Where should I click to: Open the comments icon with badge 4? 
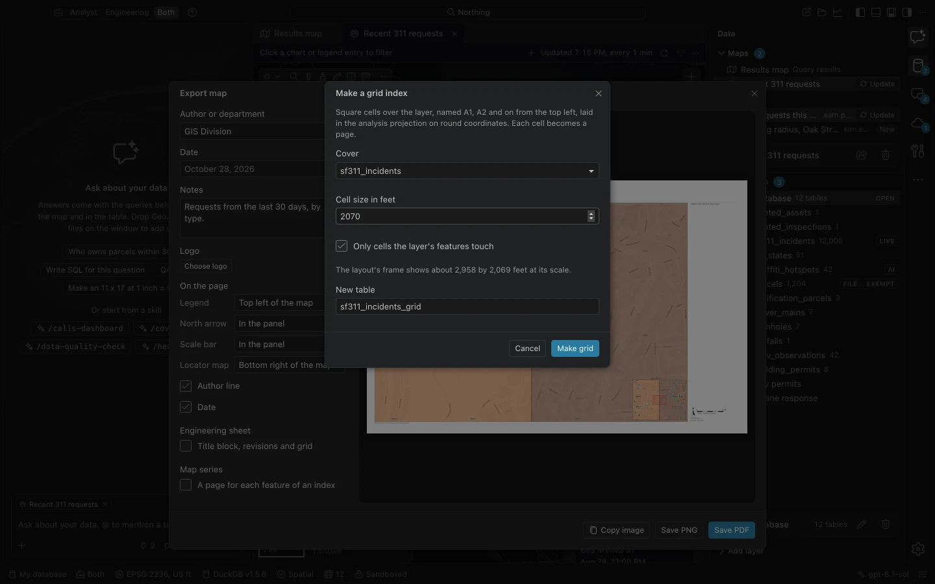917,95
